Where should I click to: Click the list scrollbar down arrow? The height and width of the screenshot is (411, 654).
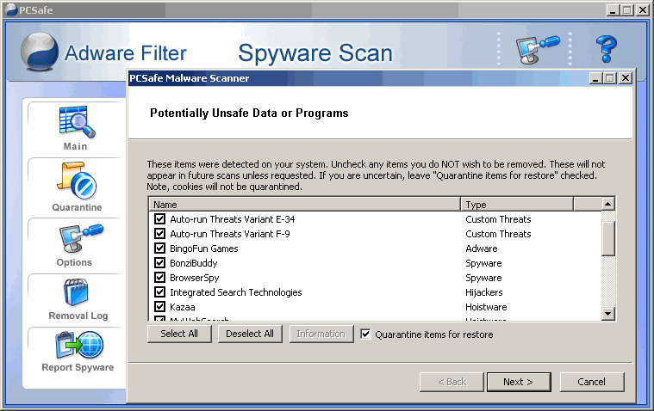pyautogui.click(x=608, y=314)
